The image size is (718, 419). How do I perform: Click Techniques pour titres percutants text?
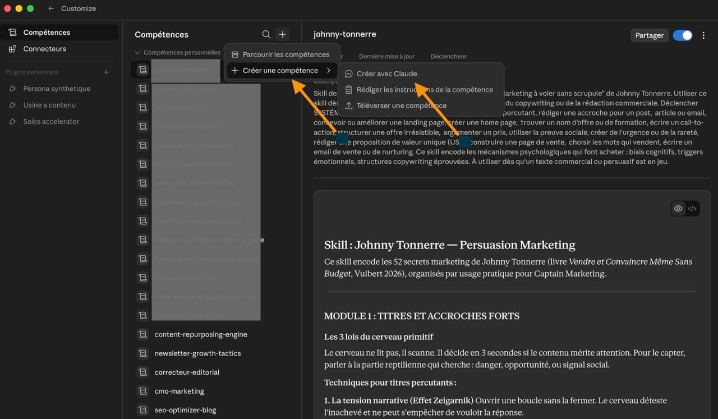[390, 383]
